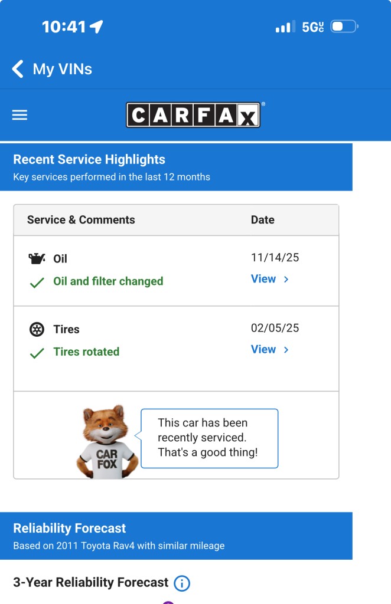Tap the location arrow in status bar

tap(96, 27)
